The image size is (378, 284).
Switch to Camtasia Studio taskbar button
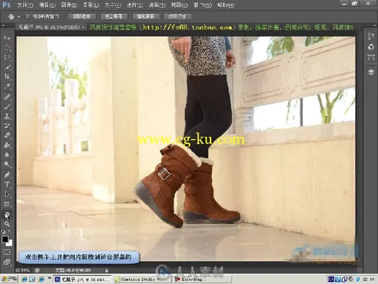[142, 280]
